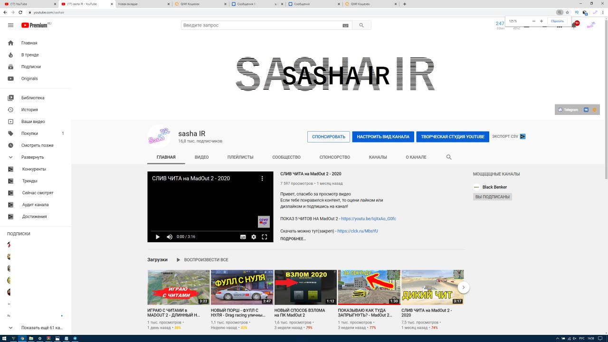Open player settings gear

(x=254, y=237)
